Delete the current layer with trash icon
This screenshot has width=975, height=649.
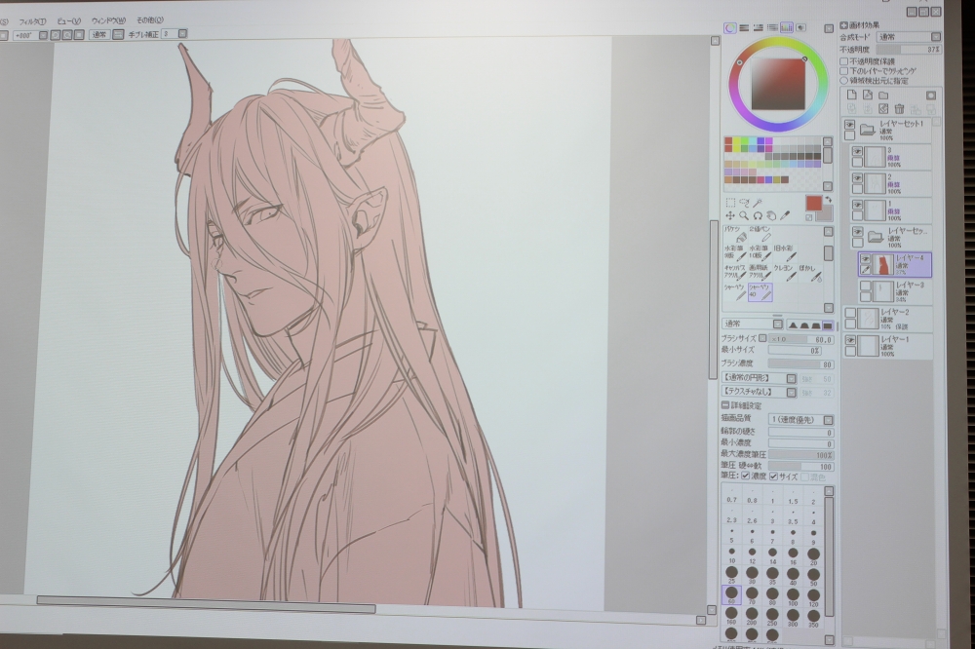899,109
